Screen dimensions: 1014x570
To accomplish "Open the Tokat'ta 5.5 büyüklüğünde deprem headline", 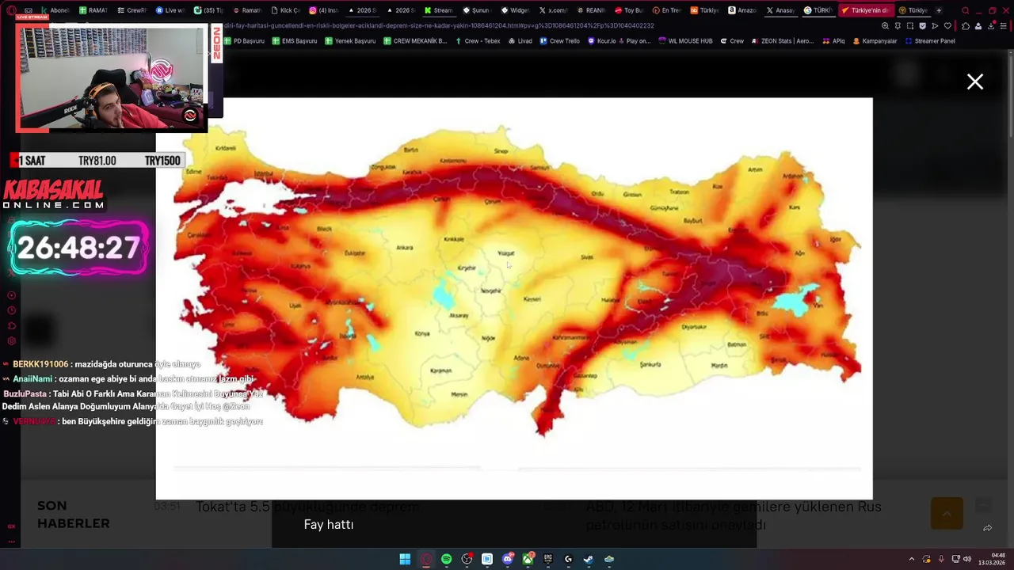I will [308, 507].
